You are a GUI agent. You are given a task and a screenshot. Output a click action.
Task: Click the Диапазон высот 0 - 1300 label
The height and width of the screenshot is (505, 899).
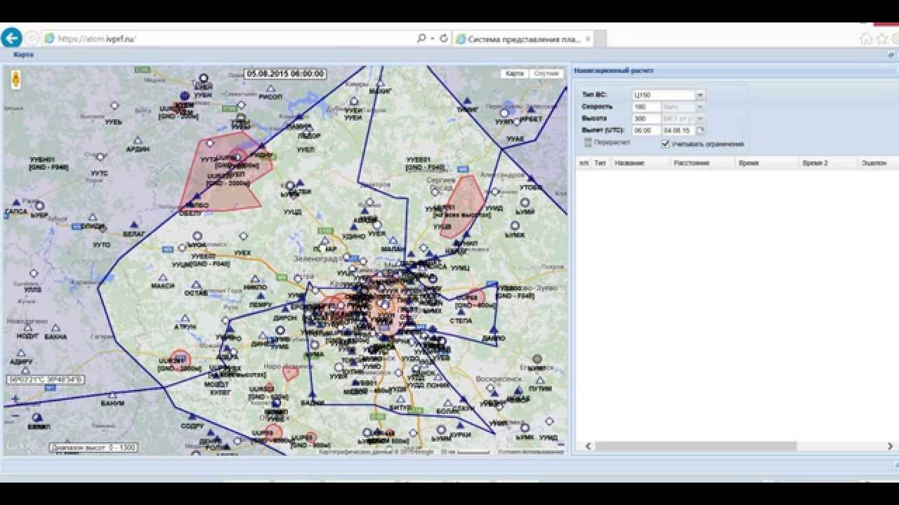(93, 447)
